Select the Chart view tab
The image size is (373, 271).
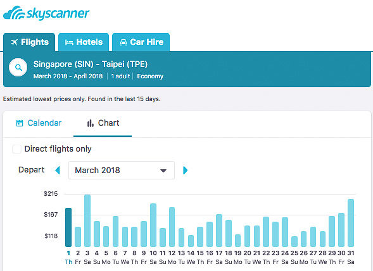(x=103, y=124)
